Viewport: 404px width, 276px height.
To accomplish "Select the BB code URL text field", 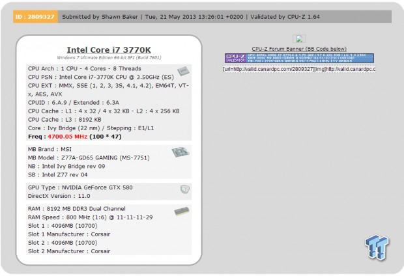I will tap(299, 69).
